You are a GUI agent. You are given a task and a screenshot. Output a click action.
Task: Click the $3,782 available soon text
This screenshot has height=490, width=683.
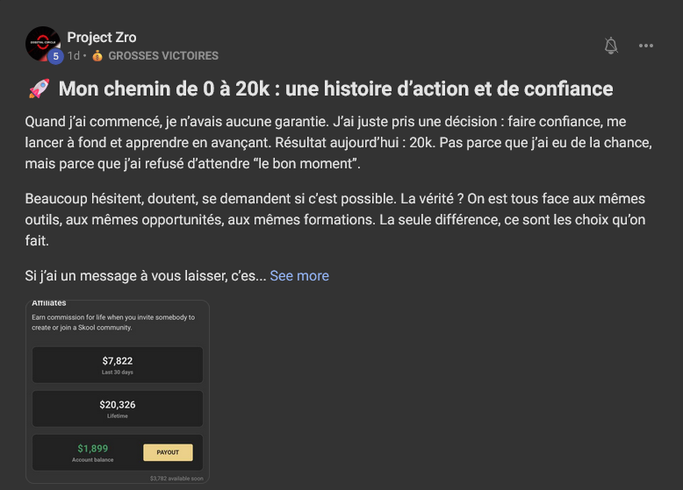pyautogui.click(x=175, y=479)
